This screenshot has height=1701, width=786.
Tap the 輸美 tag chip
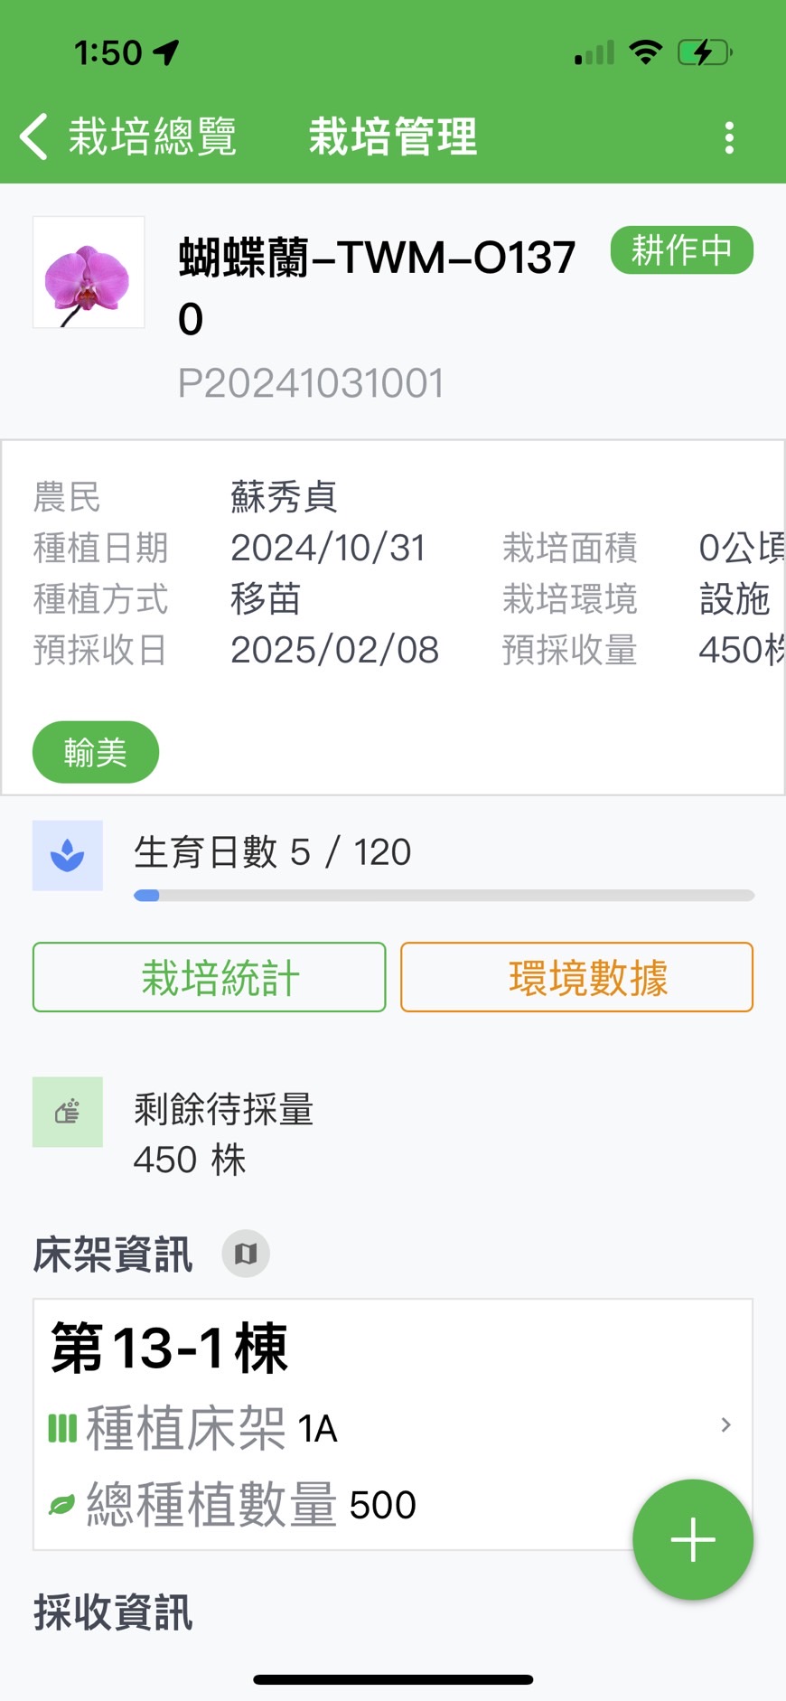pos(96,752)
